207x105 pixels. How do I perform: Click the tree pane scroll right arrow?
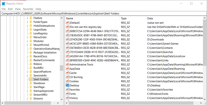click(58, 103)
